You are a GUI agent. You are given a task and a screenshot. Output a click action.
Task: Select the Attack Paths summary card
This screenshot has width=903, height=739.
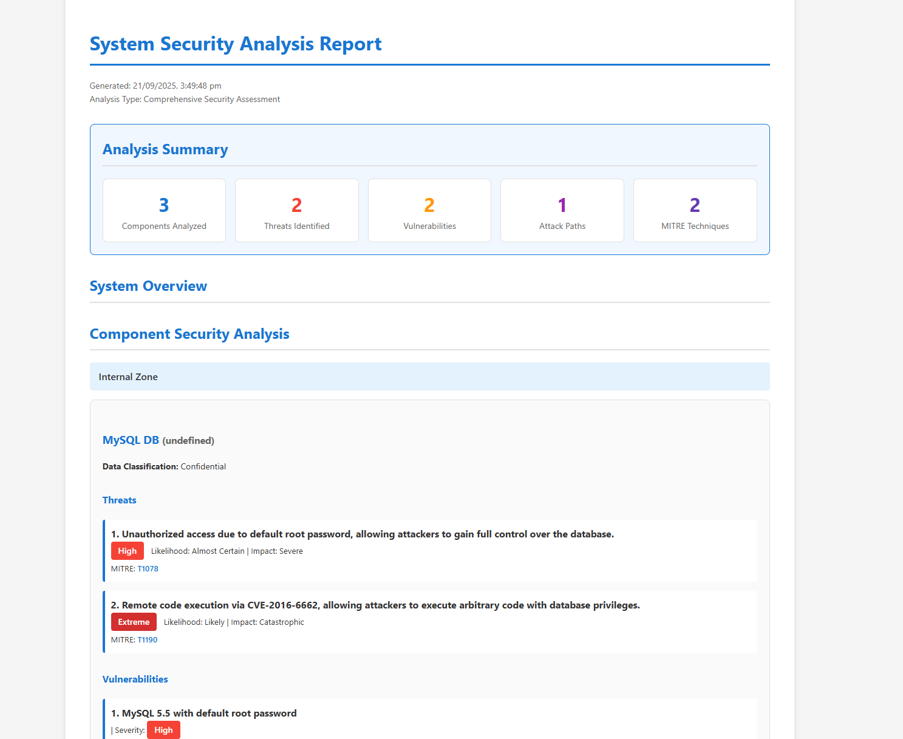coord(562,210)
